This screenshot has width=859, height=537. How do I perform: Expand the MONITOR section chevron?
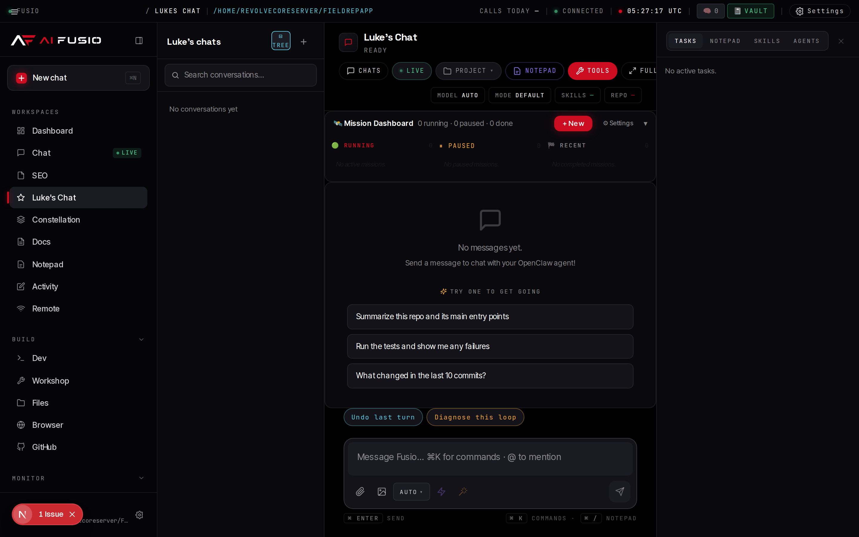141,478
